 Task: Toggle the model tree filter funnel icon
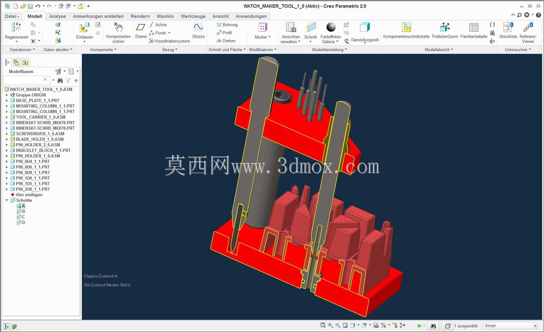pos(68,80)
